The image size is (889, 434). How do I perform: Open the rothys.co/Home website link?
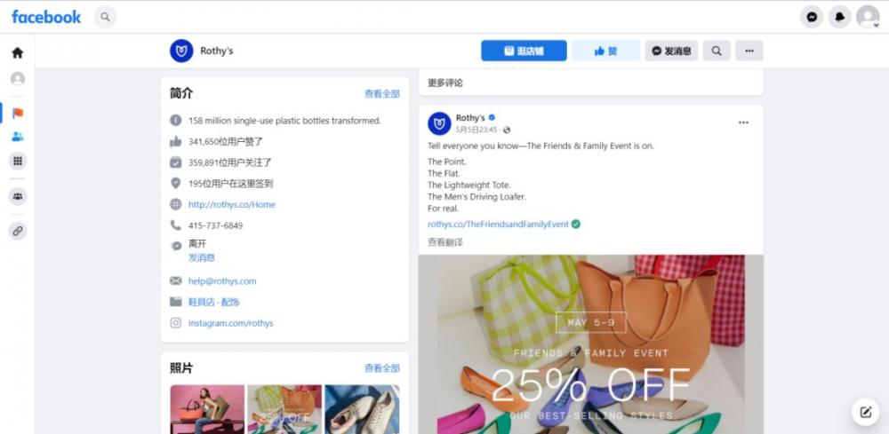coord(232,205)
